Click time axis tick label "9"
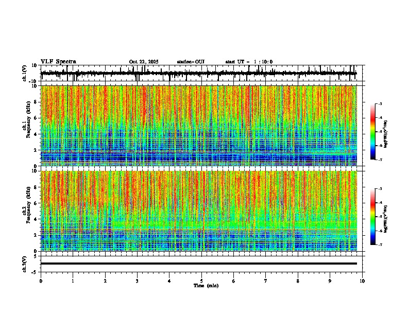The width and height of the screenshot is (408, 315). pos(330,281)
